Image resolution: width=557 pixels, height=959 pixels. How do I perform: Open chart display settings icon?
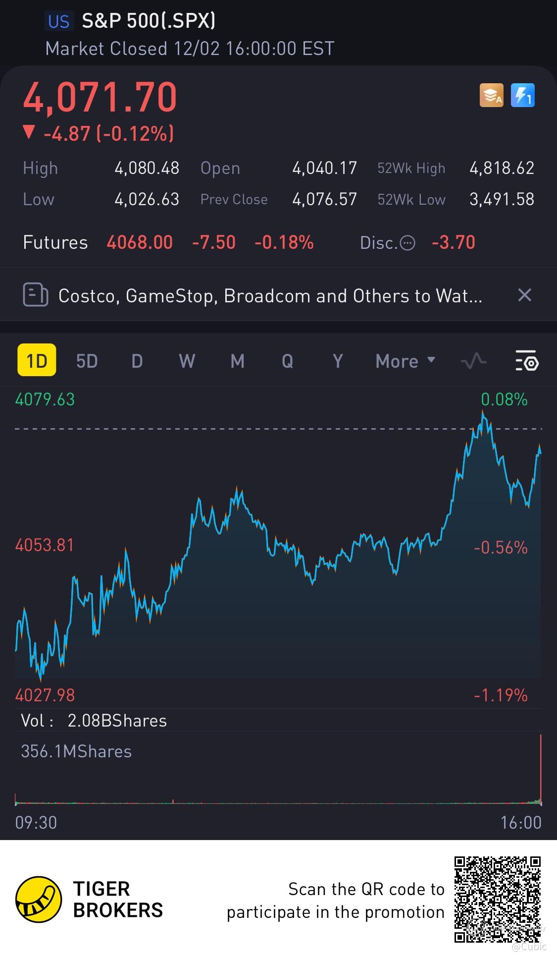pyautogui.click(x=527, y=361)
